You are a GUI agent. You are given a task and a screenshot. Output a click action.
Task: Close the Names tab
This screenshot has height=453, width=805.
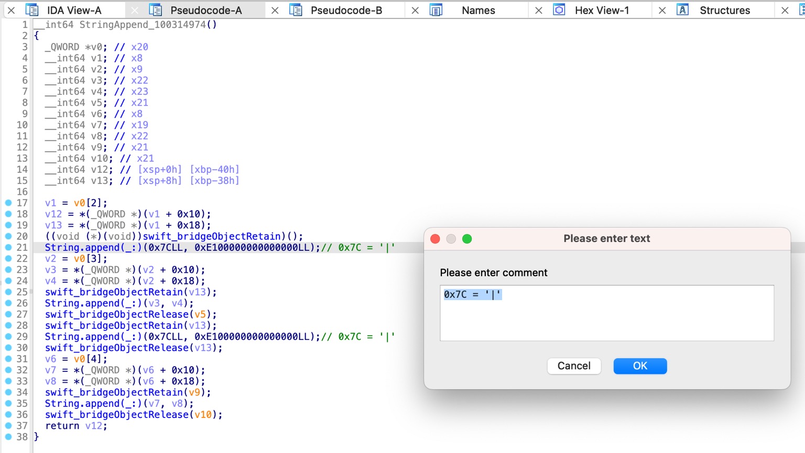415,10
